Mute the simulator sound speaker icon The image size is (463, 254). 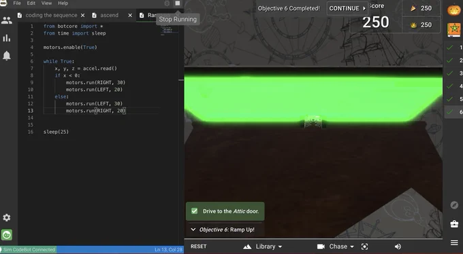coord(398,247)
